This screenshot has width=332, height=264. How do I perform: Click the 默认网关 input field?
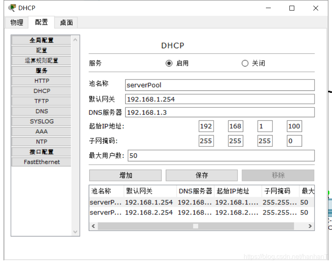point(220,99)
